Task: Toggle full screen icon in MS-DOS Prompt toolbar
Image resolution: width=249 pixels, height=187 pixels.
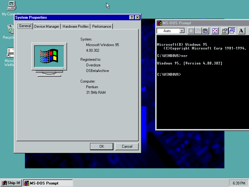Action: pyautogui.click(x=215, y=31)
